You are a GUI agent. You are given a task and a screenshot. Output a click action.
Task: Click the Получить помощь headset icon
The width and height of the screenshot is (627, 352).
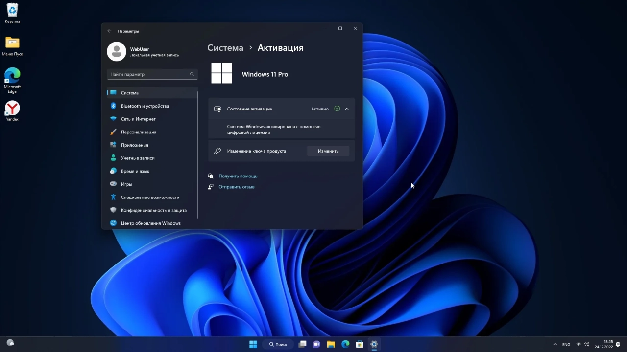211,176
